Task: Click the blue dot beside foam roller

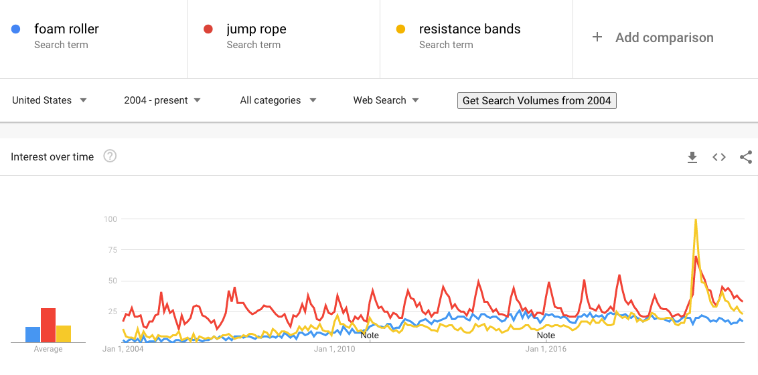Action: [16, 29]
